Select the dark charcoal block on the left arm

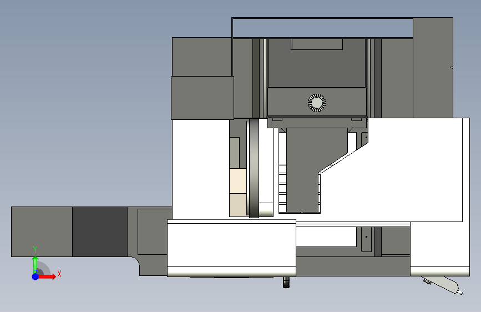tap(100, 232)
